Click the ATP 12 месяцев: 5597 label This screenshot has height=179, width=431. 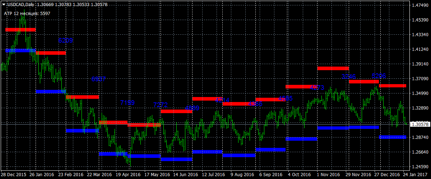(x=27, y=13)
